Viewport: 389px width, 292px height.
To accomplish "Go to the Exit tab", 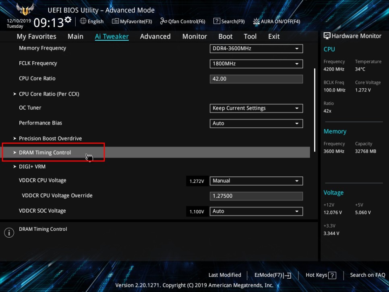I will 274,37.
